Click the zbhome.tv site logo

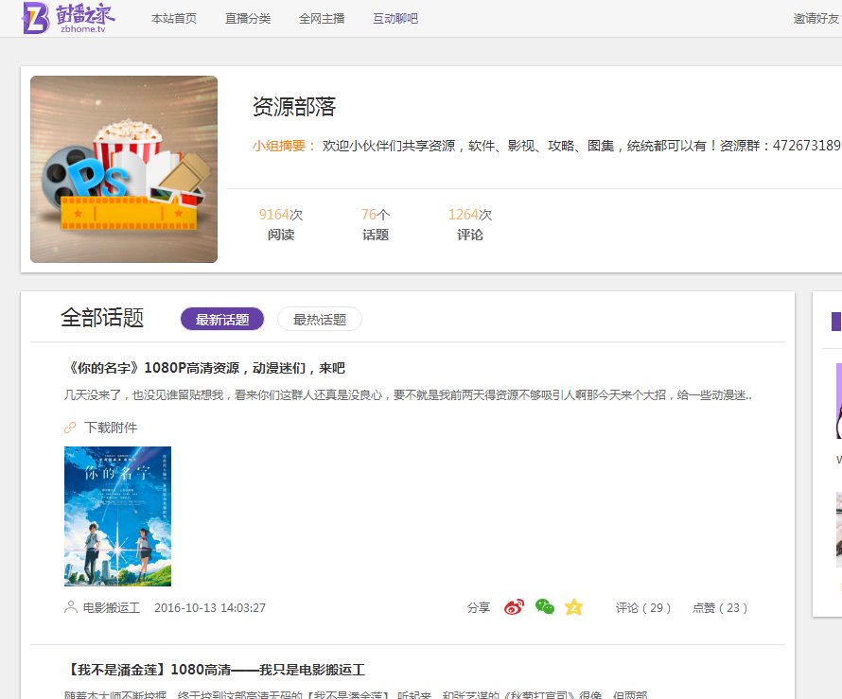point(68,17)
